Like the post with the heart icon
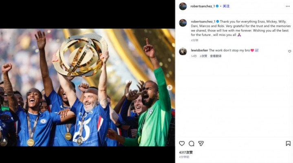This screenshot has height=163, width=293. click(x=182, y=143)
